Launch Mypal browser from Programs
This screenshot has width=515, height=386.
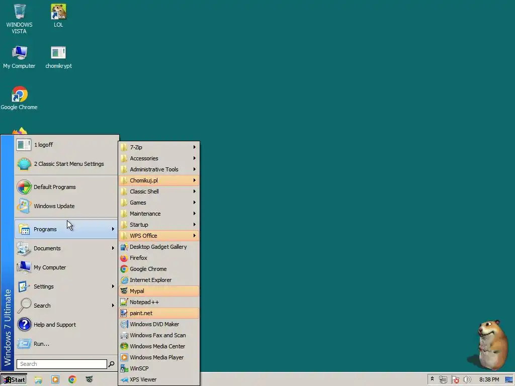click(x=159, y=291)
